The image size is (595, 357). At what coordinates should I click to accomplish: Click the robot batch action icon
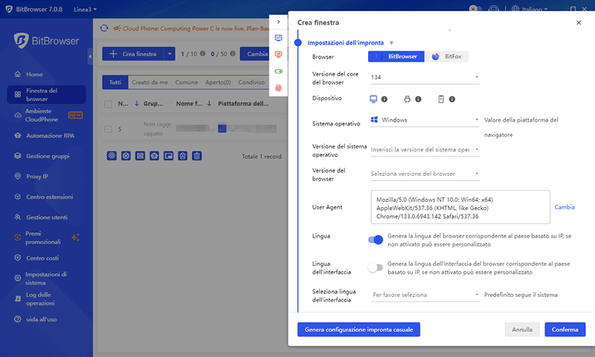[x=154, y=156]
